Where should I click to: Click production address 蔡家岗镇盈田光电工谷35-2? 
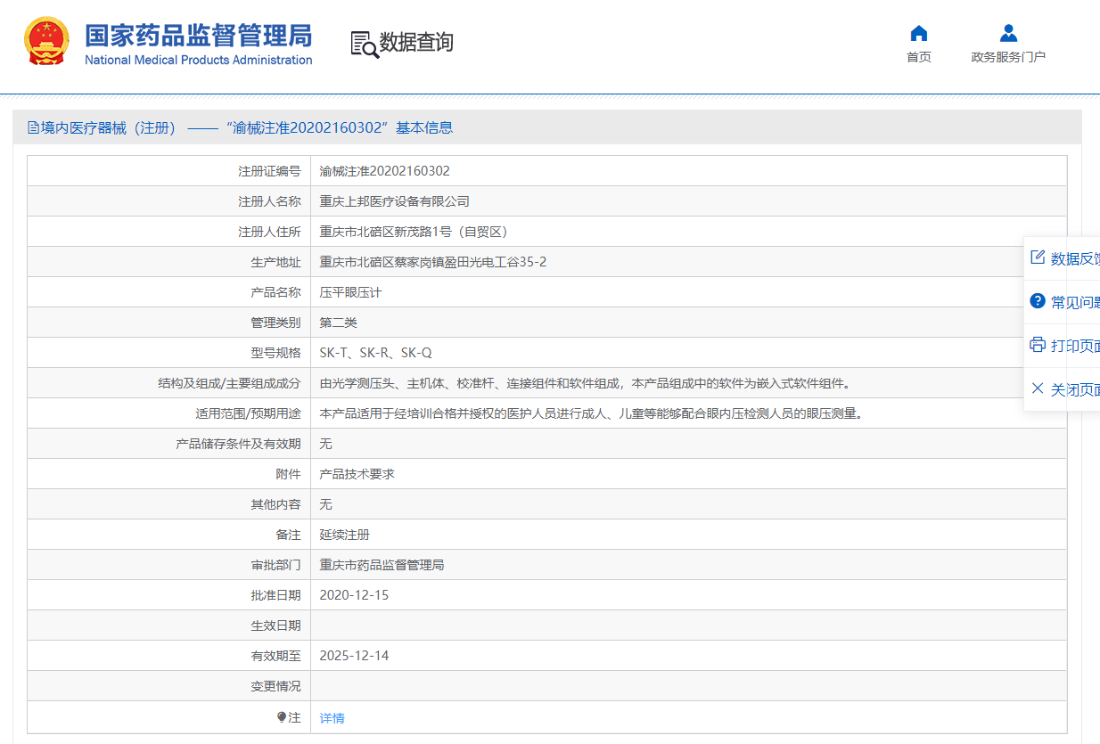tap(433, 262)
